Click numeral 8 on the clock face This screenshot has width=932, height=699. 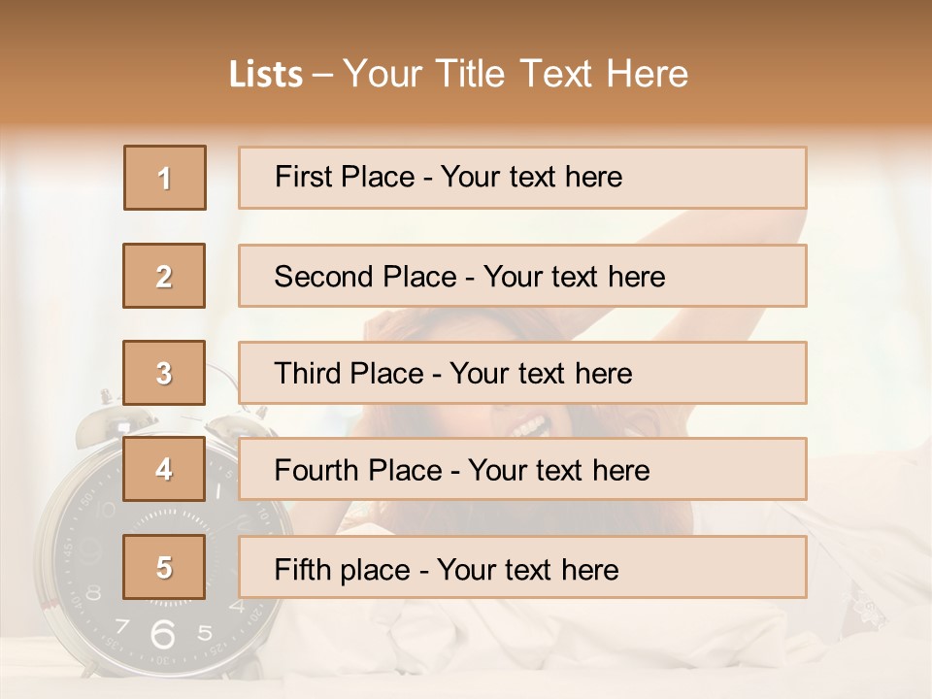point(93,593)
